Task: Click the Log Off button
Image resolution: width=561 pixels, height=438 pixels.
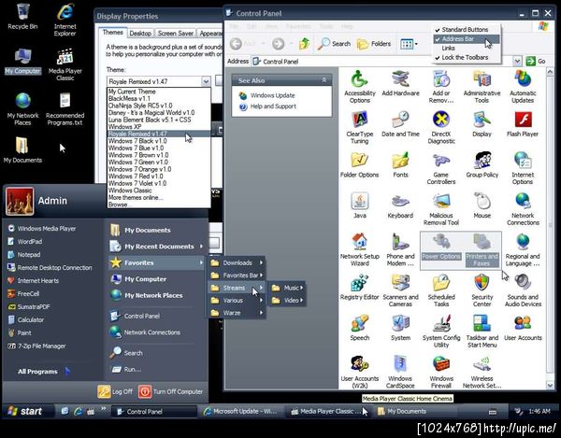Action: coord(115,391)
